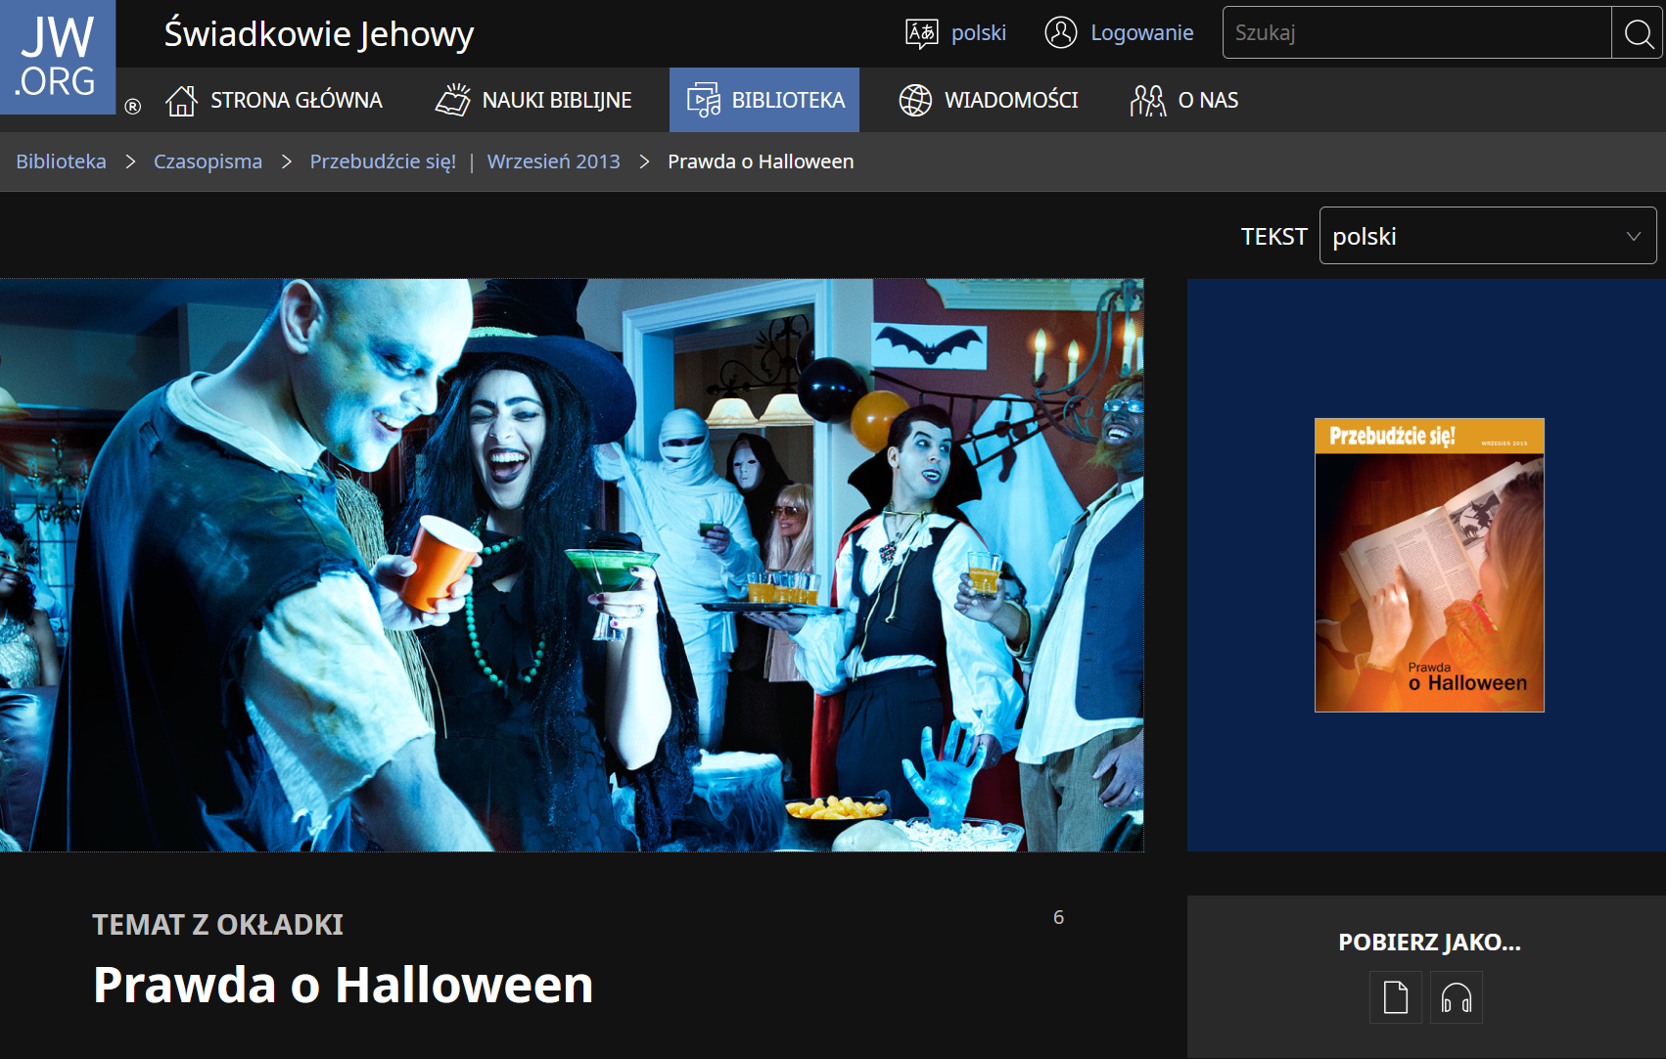Open the Wrzesień 2013 breadcrumb link

point(553,161)
